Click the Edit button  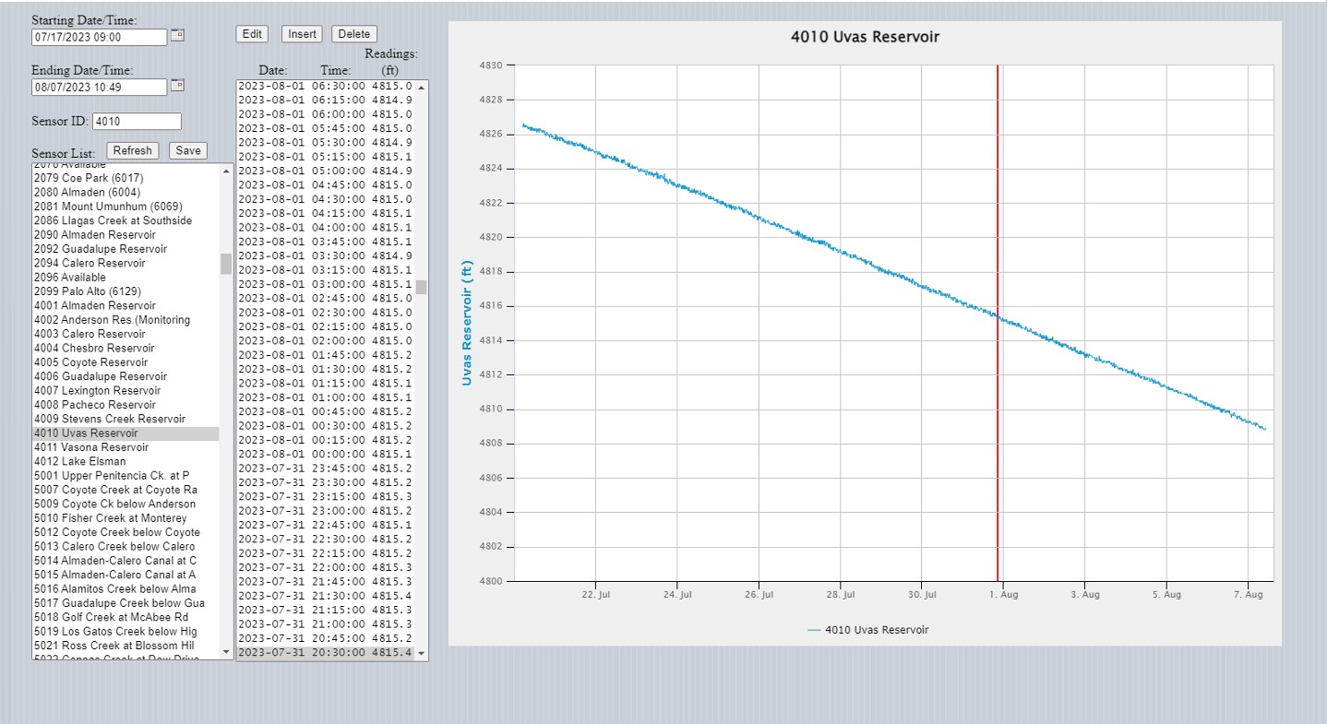(251, 34)
